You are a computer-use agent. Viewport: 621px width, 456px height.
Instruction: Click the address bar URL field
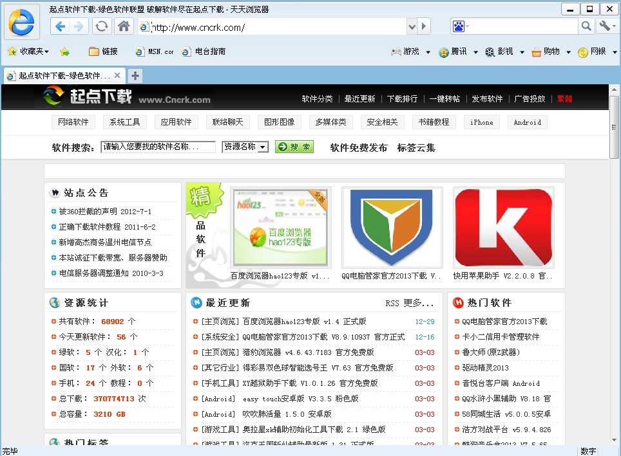pyautogui.click(x=273, y=27)
